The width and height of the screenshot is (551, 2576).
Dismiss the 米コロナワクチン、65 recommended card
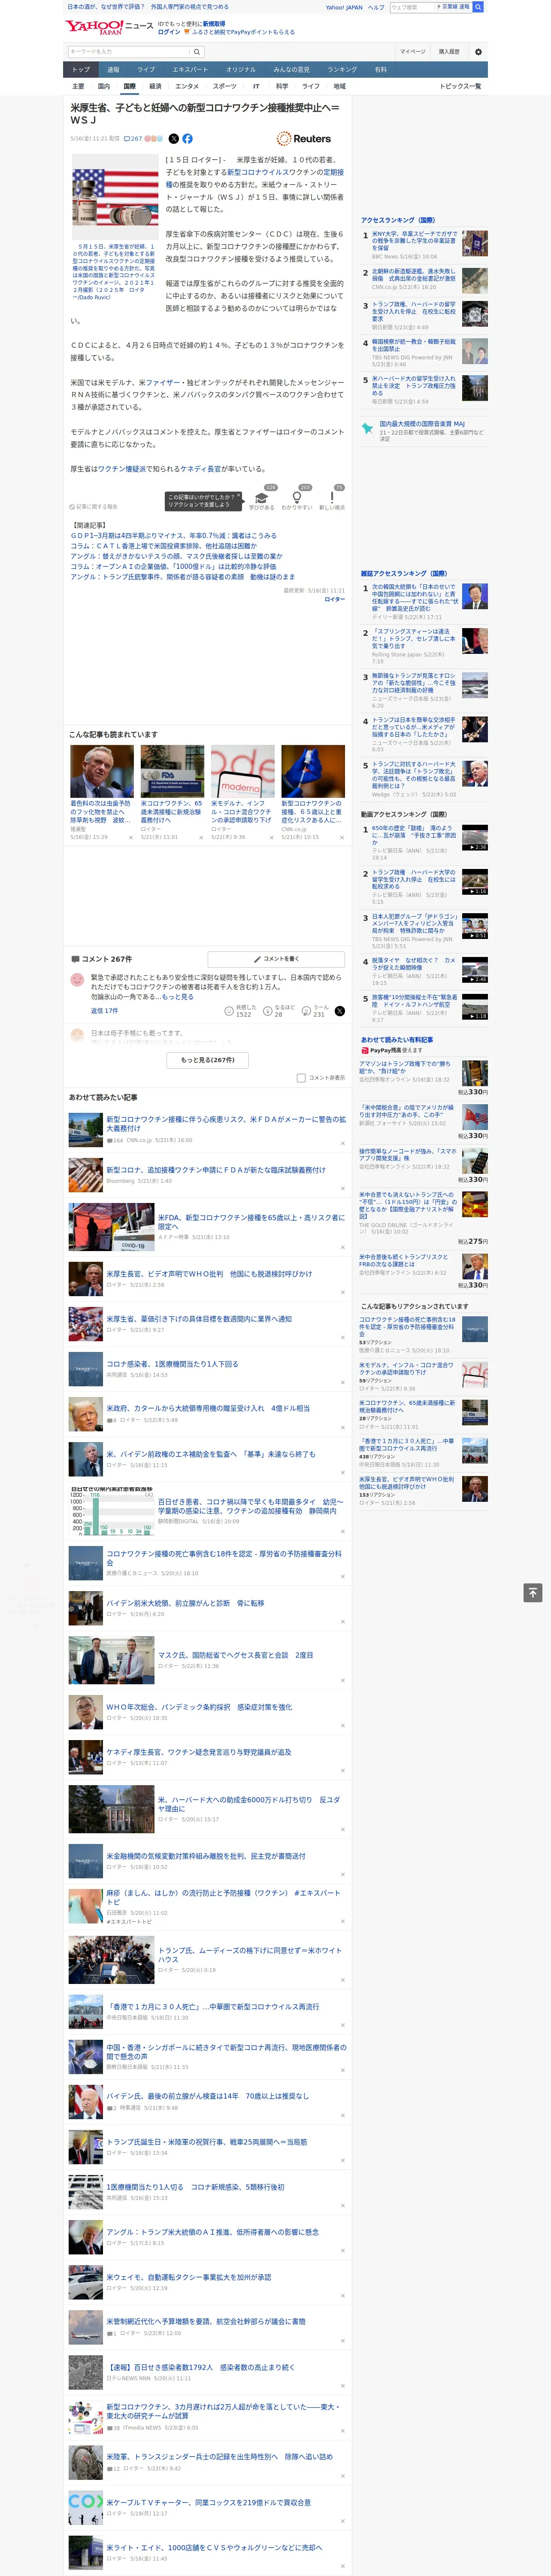[x=201, y=838]
